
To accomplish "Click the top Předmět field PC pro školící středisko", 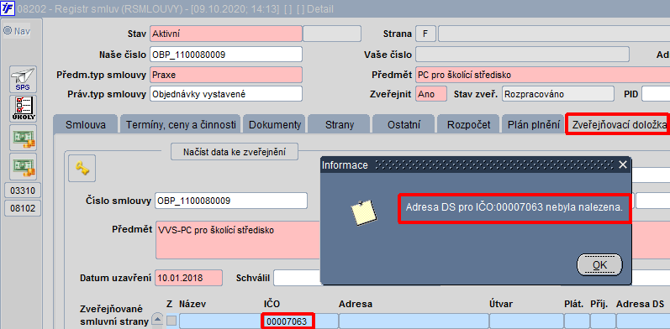I will coord(543,75).
